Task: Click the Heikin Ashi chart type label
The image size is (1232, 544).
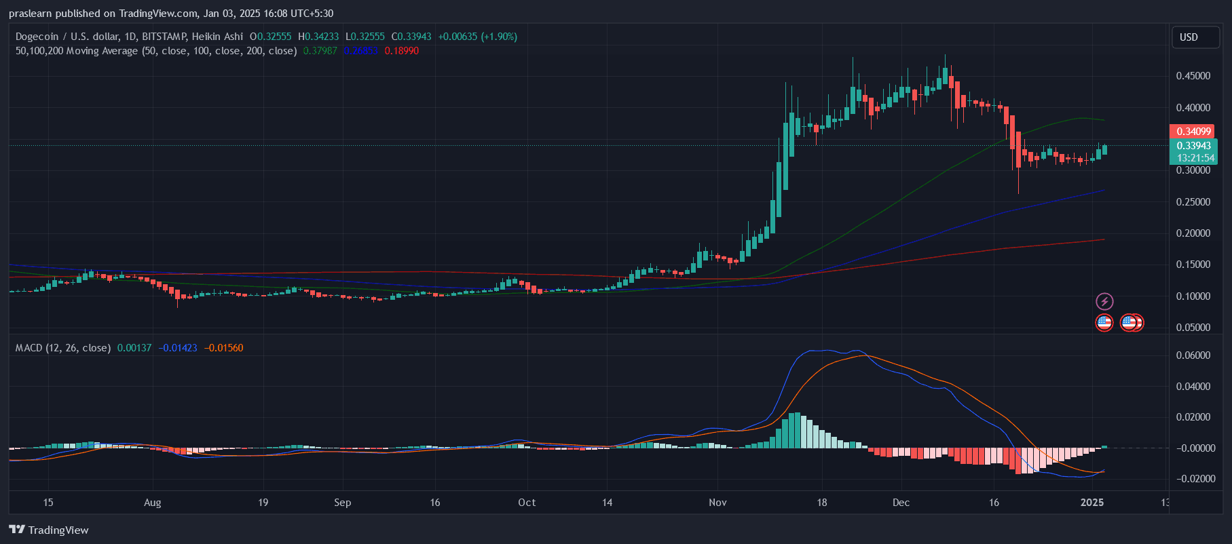Action: pyautogui.click(x=217, y=37)
